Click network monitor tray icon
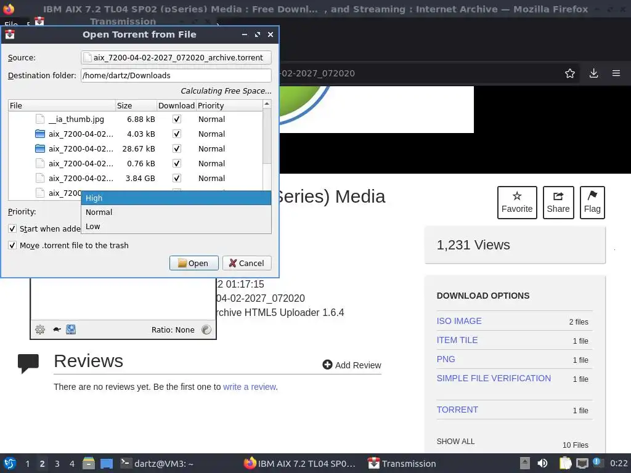The width and height of the screenshot is (631, 473). point(582,463)
